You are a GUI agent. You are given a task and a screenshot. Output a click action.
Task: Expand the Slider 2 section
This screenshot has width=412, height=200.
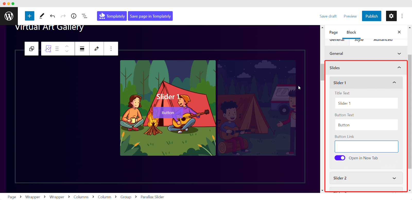click(366, 178)
